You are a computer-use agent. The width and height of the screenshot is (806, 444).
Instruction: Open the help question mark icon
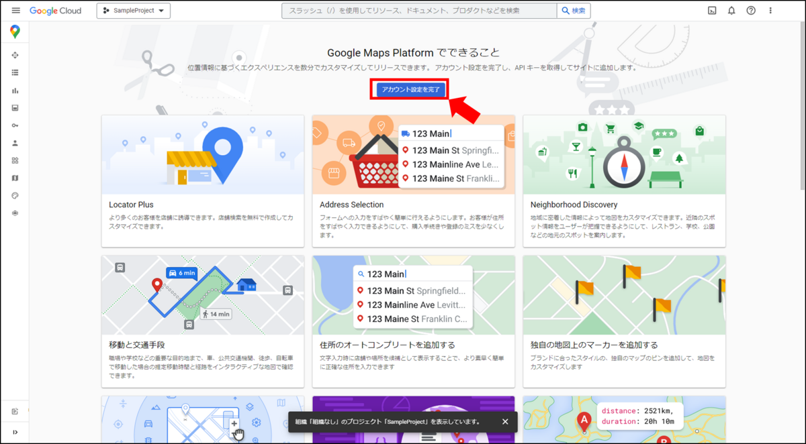click(751, 11)
